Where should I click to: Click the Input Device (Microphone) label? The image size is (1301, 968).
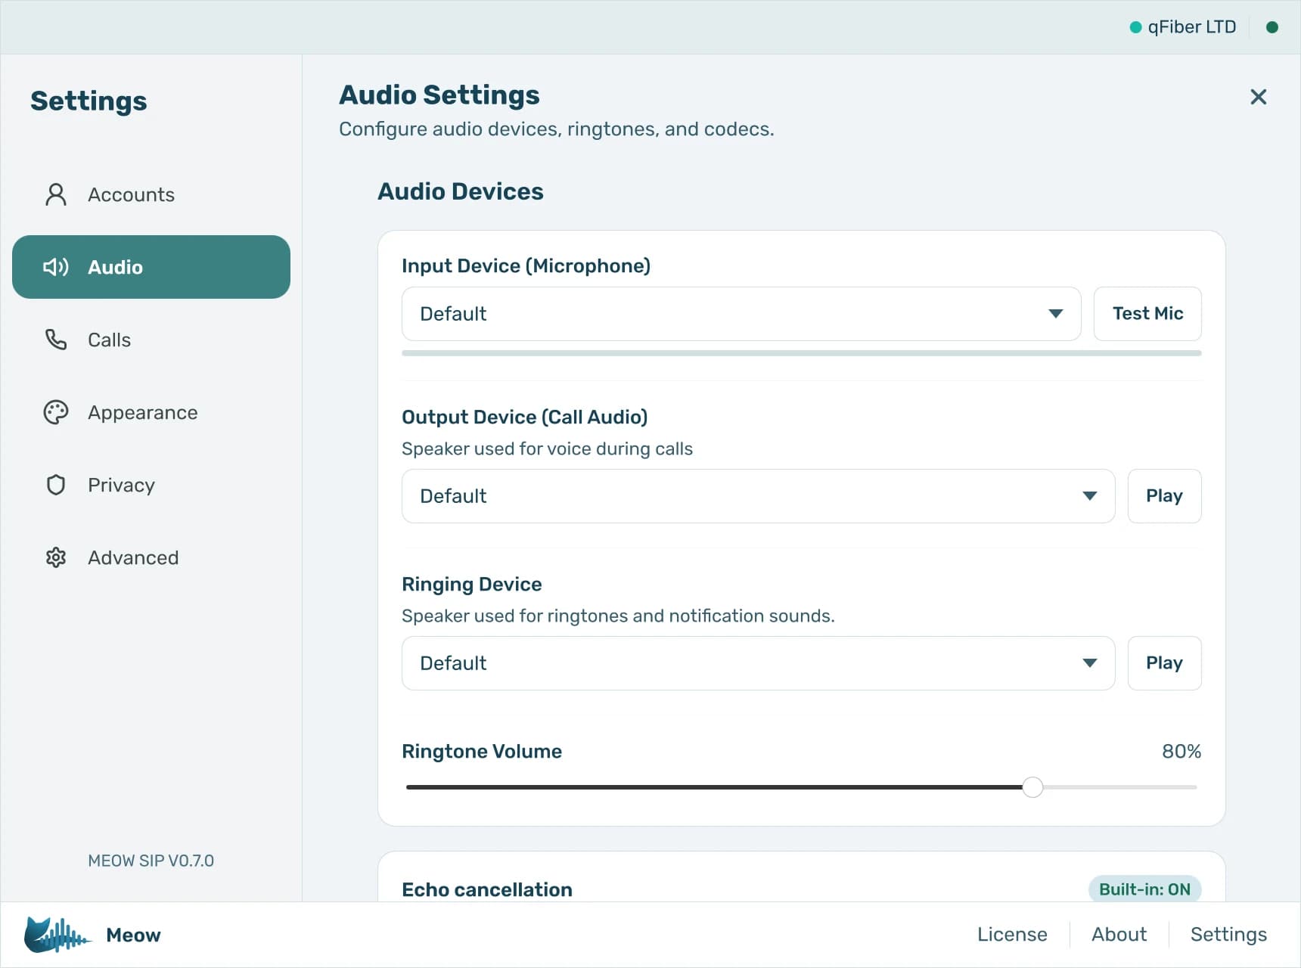(x=526, y=266)
